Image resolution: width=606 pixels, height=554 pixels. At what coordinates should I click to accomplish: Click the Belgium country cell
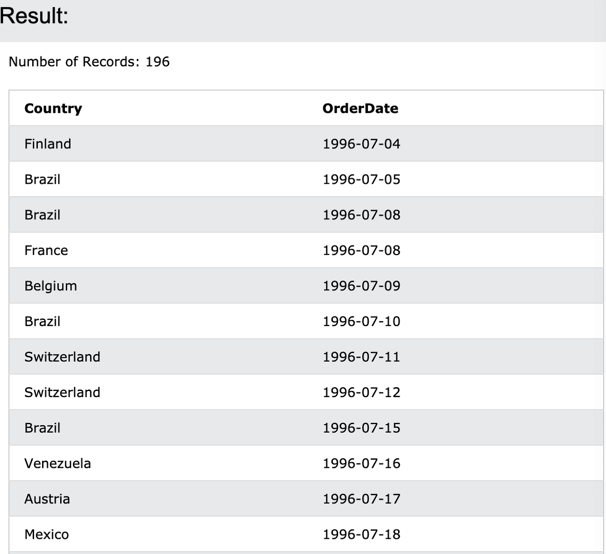[51, 286]
